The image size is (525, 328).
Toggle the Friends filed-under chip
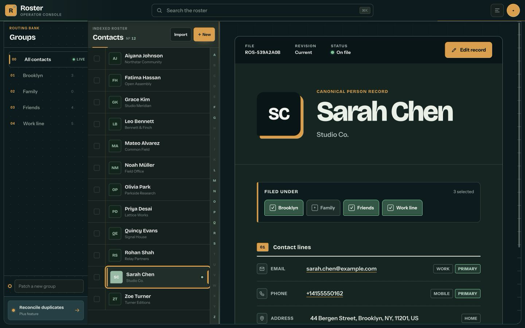361,208
